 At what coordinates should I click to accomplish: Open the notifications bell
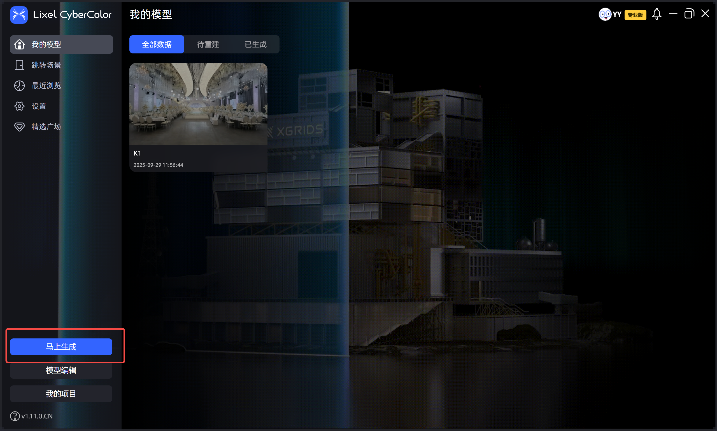657,14
